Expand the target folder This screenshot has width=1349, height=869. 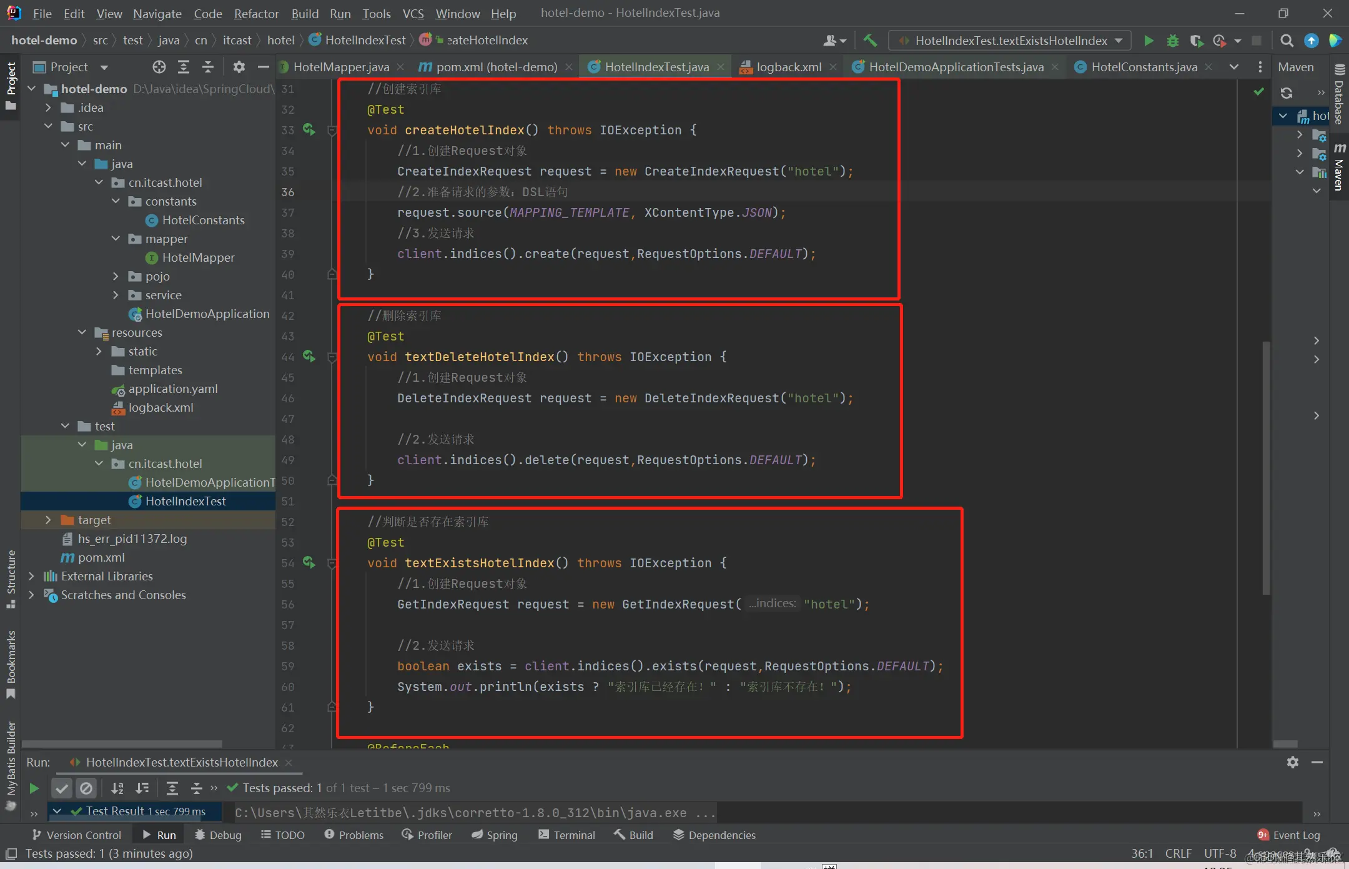[49, 520]
